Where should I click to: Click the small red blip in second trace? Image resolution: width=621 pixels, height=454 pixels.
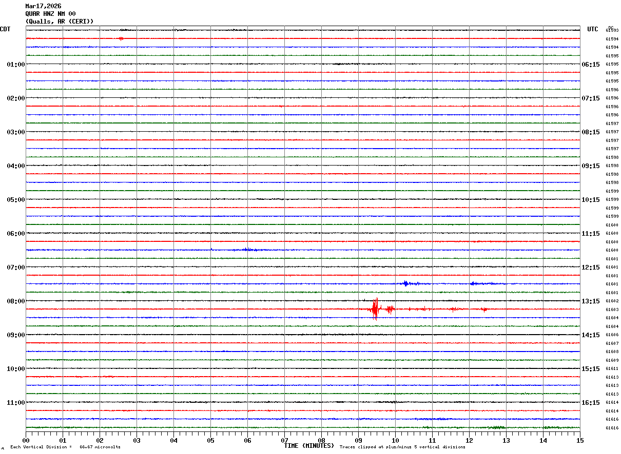click(x=121, y=38)
